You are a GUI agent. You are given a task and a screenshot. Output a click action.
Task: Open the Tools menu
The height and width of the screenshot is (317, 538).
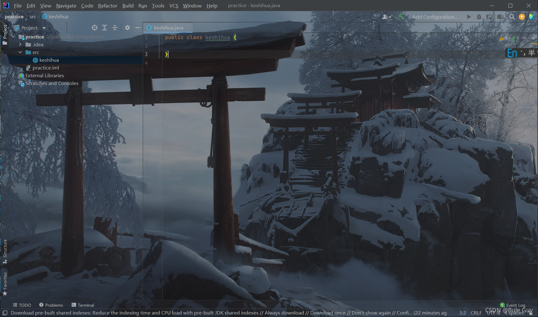158,6
